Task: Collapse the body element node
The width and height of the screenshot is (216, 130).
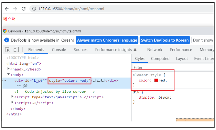Action: [8, 74]
